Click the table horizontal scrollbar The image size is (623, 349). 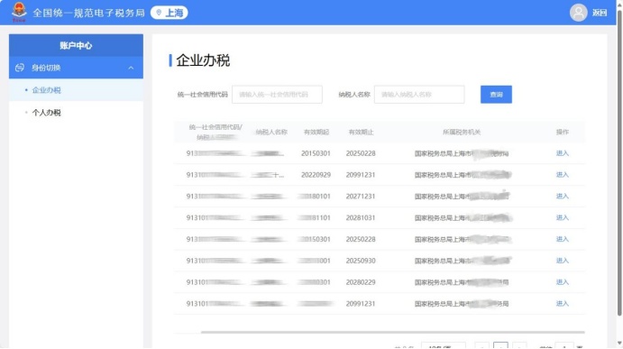point(392,332)
